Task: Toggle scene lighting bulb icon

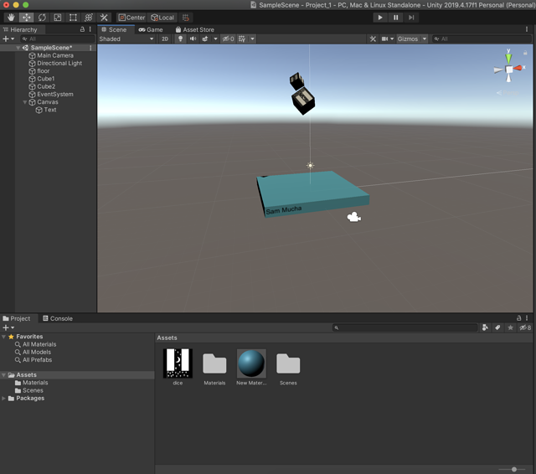Action: tap(181, 39)
